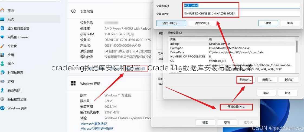
Task: Open Gaming controller icon
Action: (x=2, y=81)
